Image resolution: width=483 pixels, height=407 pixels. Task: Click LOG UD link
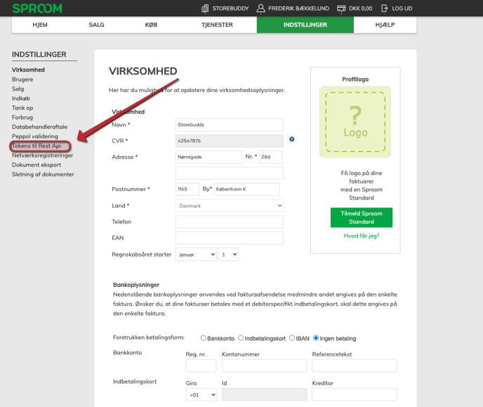click(402, 8)
